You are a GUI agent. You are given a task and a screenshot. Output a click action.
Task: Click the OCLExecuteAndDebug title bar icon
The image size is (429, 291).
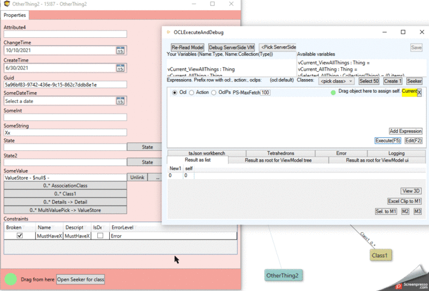[x=169, y=32]
